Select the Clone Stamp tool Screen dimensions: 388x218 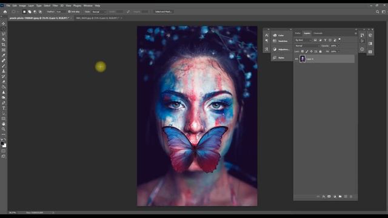pyautogui.click(x=4, y=71)
